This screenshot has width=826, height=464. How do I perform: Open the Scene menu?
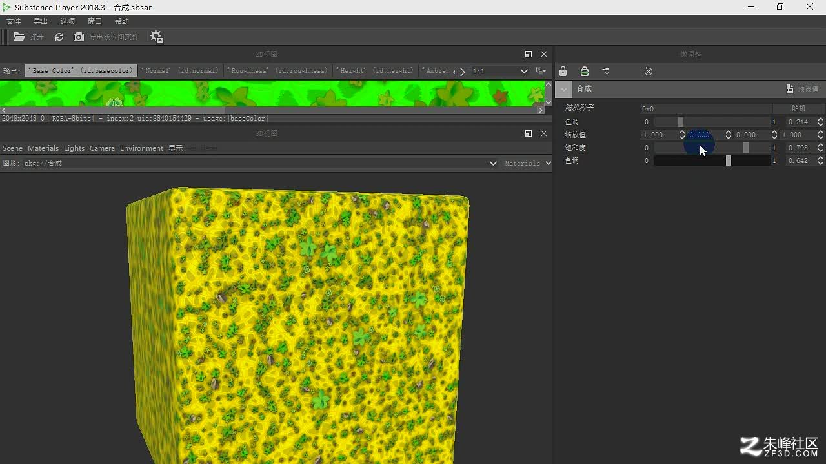point(12,148)
